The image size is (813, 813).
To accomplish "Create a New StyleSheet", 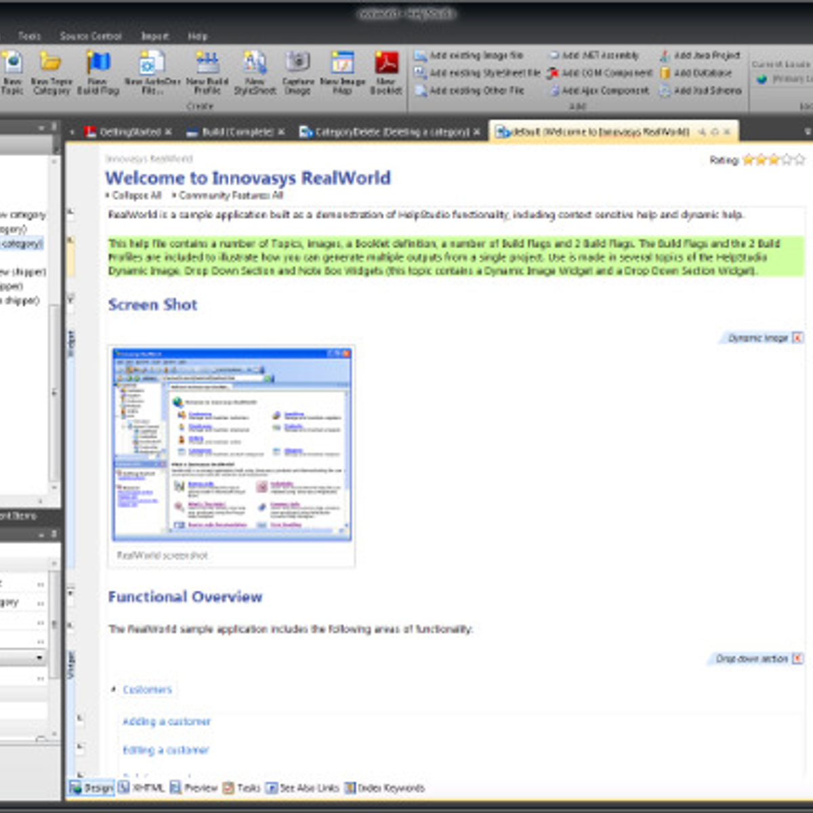I will pyautogui.click(x=255, y=73).
